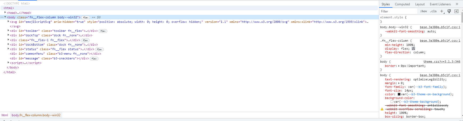
Task: Open theme.css?v=3.1.3:346 source link
Action: click(442, 62)
